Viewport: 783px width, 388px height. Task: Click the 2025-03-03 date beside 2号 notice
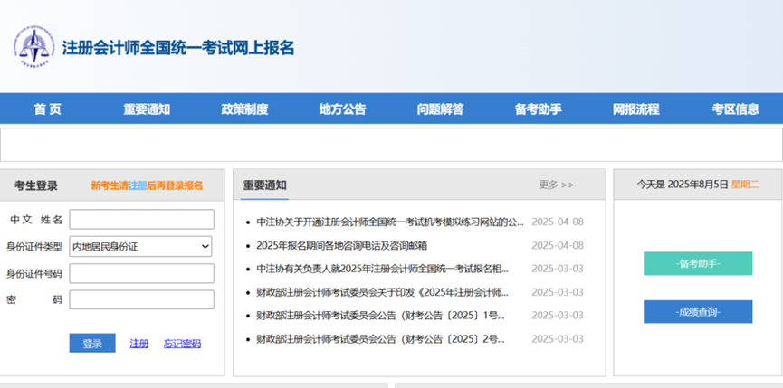558,339
